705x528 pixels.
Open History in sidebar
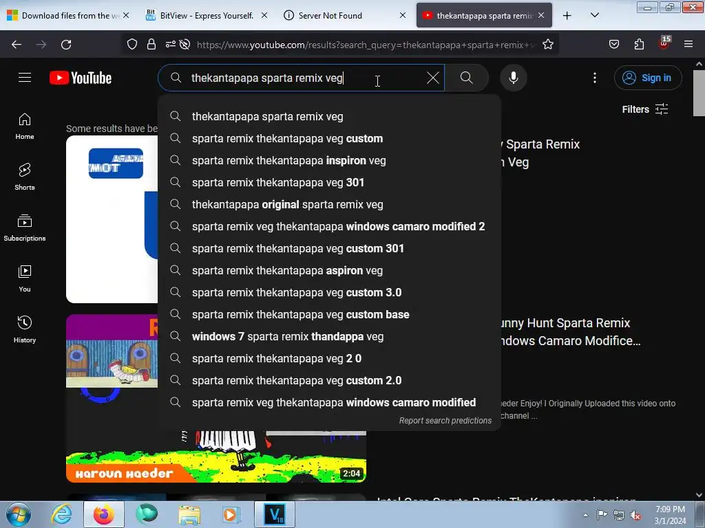[x=25, y=329]
